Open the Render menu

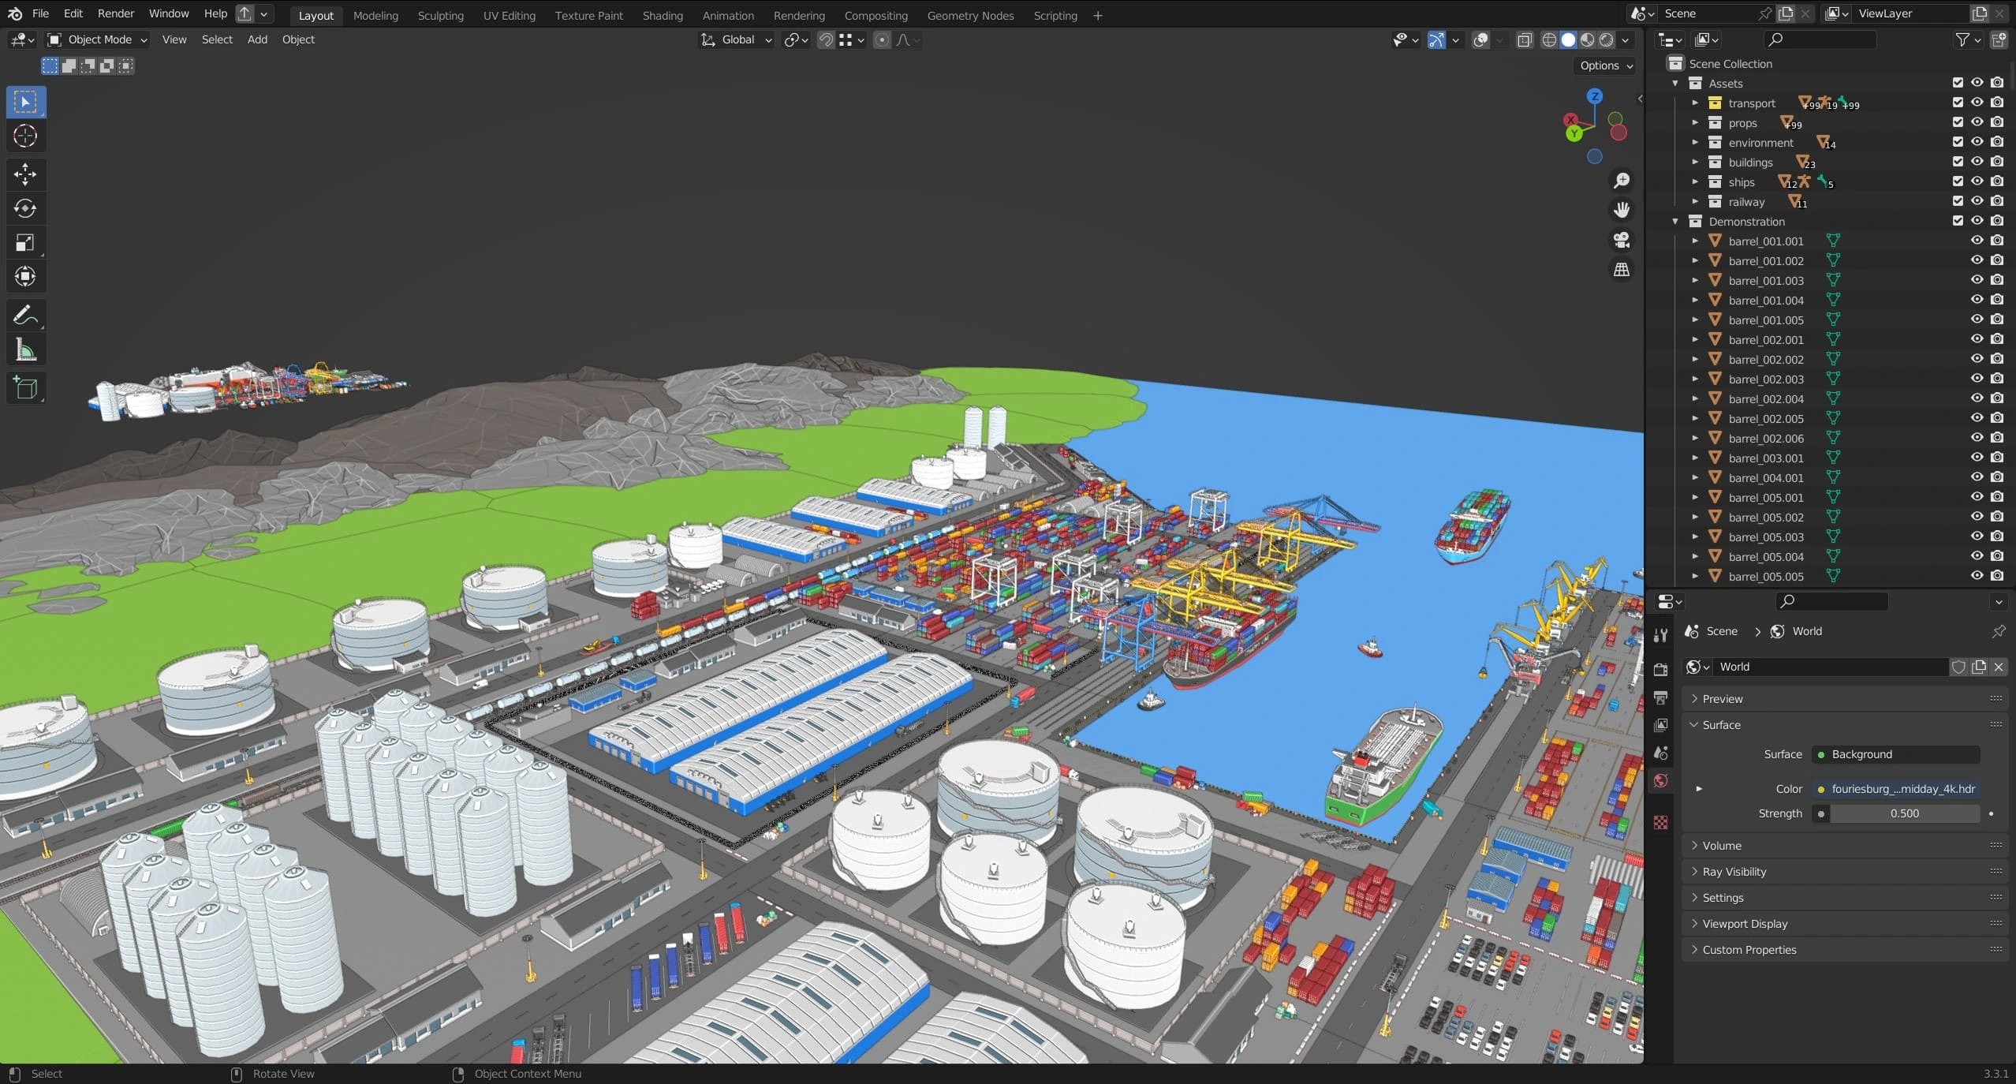(x=115, y=13)
